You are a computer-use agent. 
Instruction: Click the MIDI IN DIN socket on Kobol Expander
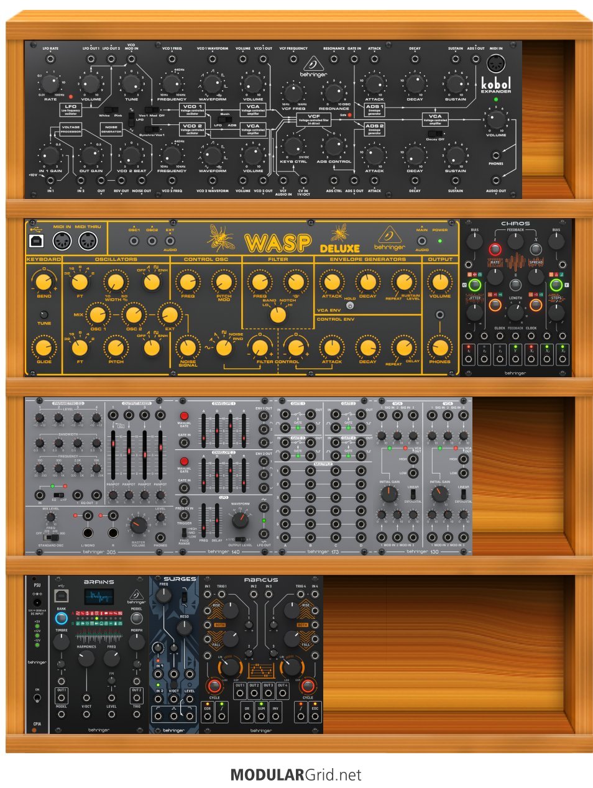click(x=495, y=64)
